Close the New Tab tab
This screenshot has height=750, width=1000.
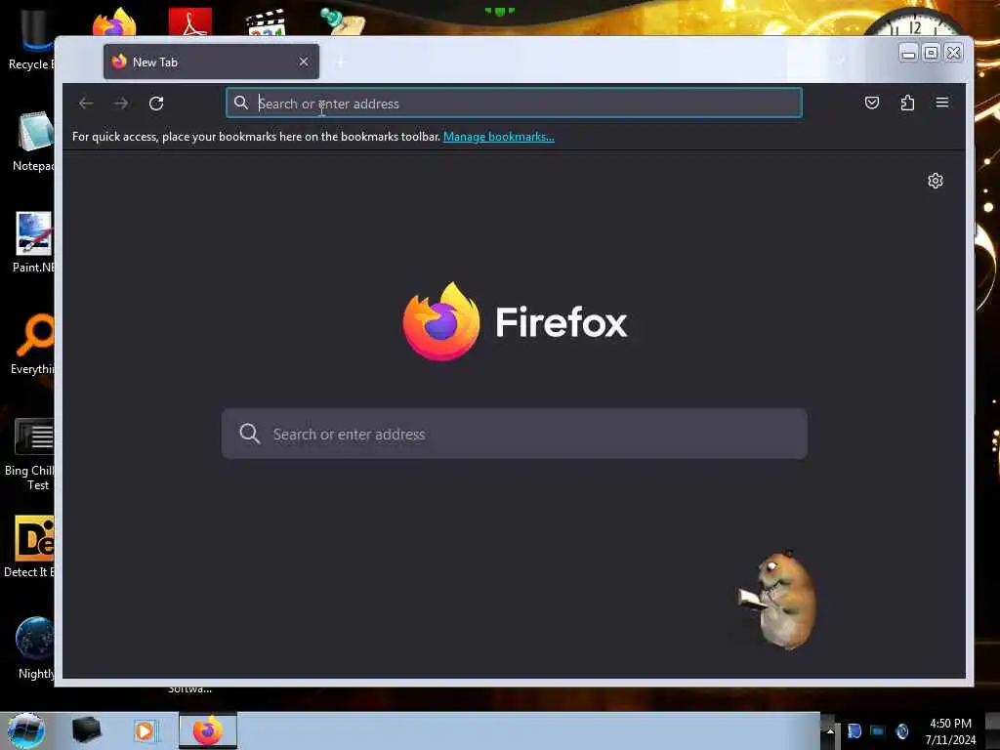click(x=304, y=62)
